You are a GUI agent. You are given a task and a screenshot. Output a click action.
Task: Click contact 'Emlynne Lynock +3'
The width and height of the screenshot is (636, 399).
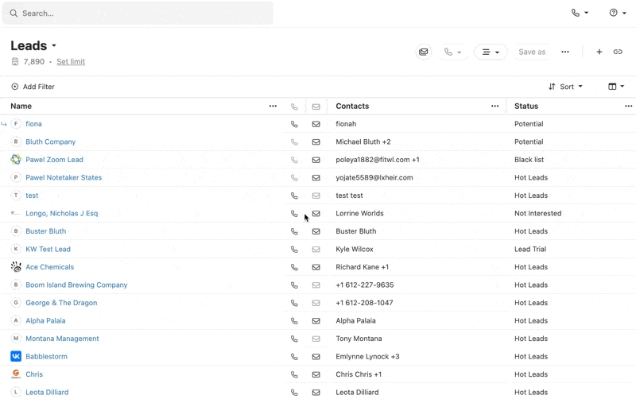tap(367, 356)
